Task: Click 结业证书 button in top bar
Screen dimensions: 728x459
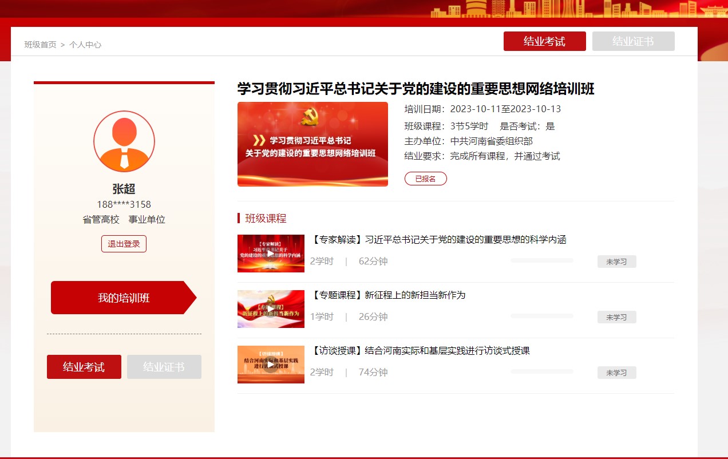Action: point(633,41)
